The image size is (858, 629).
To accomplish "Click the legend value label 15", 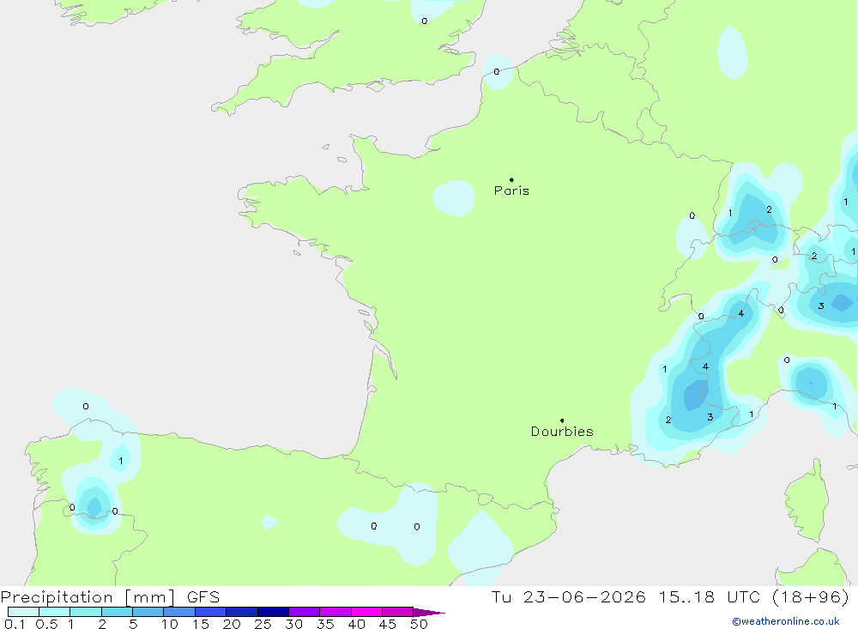I will pyautogui.click(x=201, y=624).
